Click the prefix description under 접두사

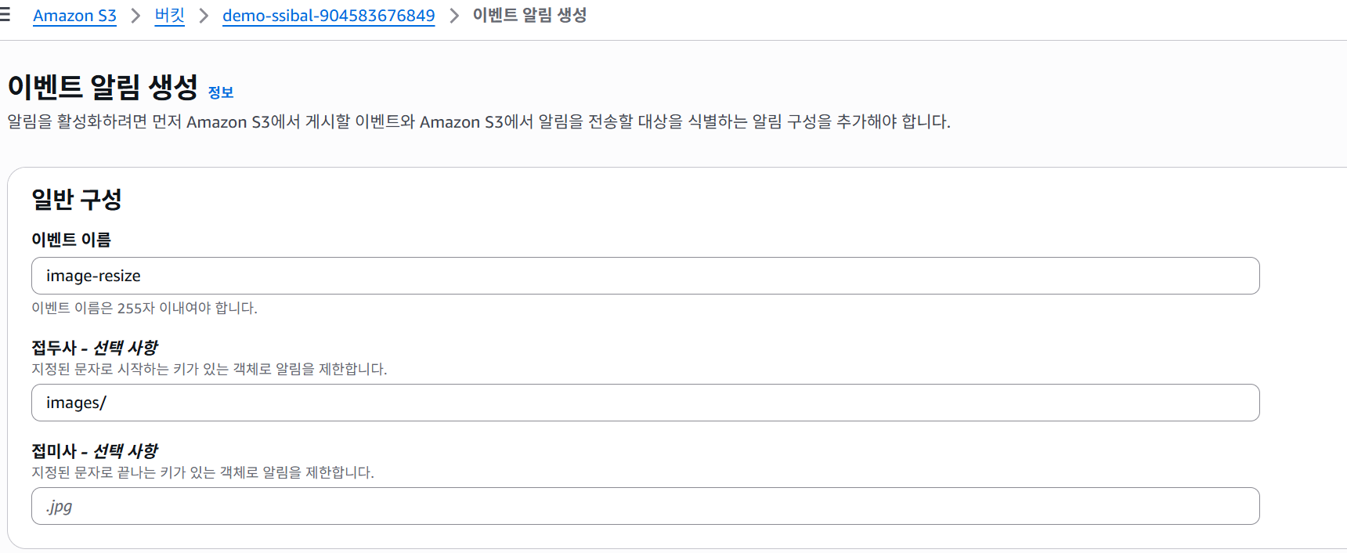(209, 369)
